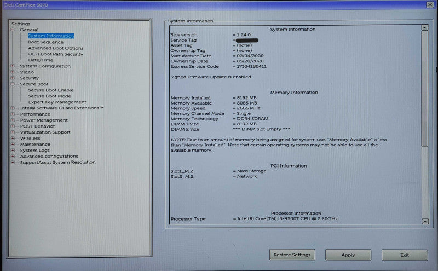Viewport: 438px width, 271px height.
Task: Select the Secure Boot label
Action: (34, 84)
